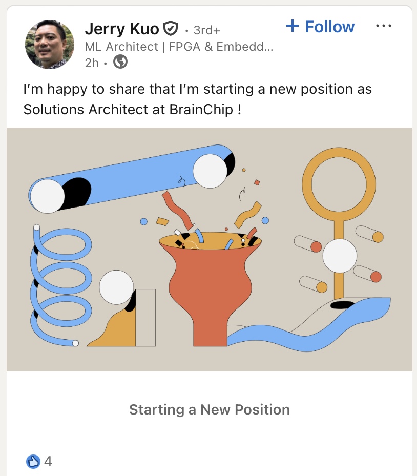
Task: Click the 'I'm happy to share' post text
Action: [x=197, y=89]
